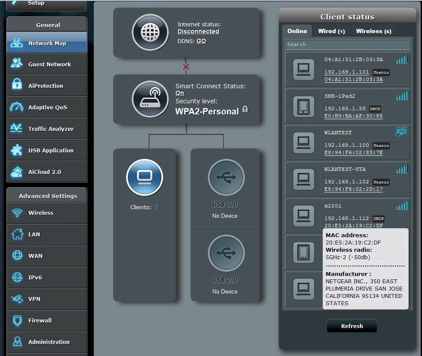This screenshot has height=356, width=422.
Task: Click the WLANTEST-STA client name
Action: [x=345, y=169]
